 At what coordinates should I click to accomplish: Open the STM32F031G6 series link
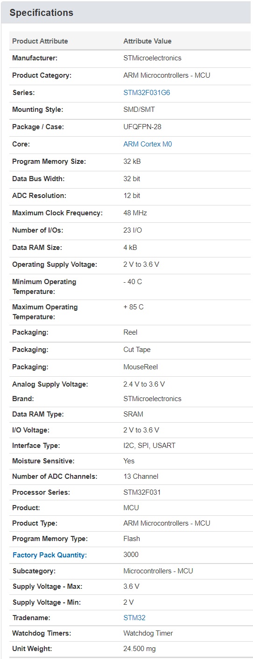point(147,93)
